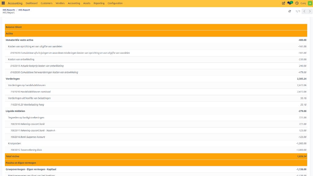The image size is (313, 176).
Task: Open account 1002010 Rekening-courant bank
Action: click(x=28, y=124)
